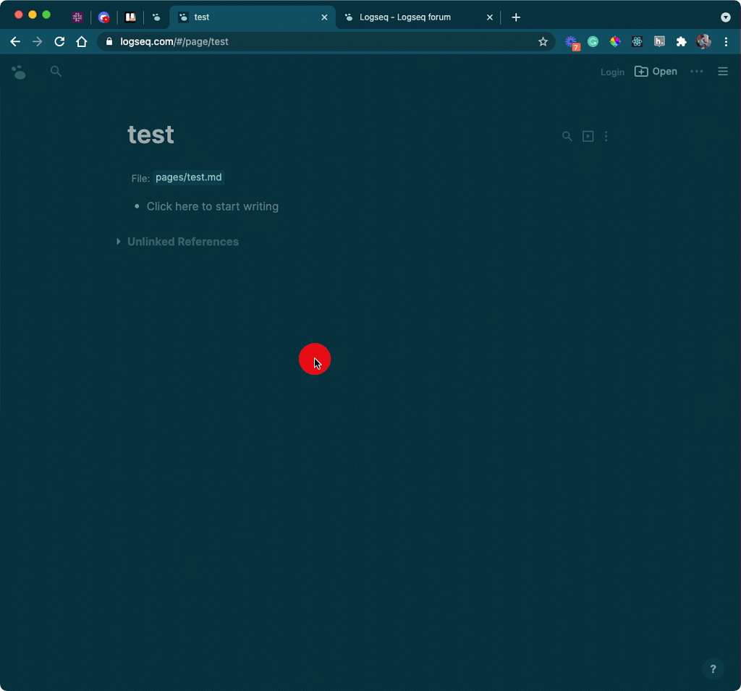Open the Logseq header three-dot menu
Viewport: 741px width, 691px height.
696,71
